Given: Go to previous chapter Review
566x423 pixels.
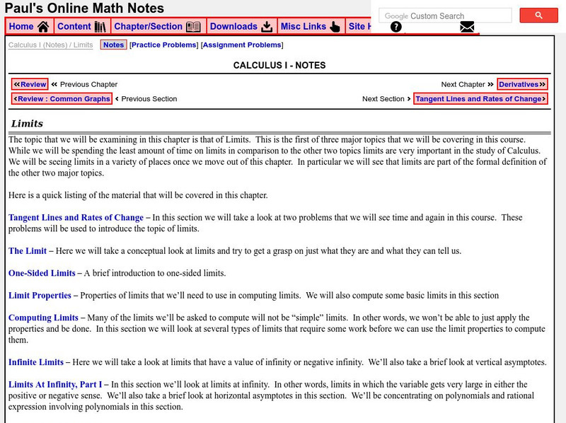Looking at the screenshot, I should pyautogui.click(x=30, y=84).
